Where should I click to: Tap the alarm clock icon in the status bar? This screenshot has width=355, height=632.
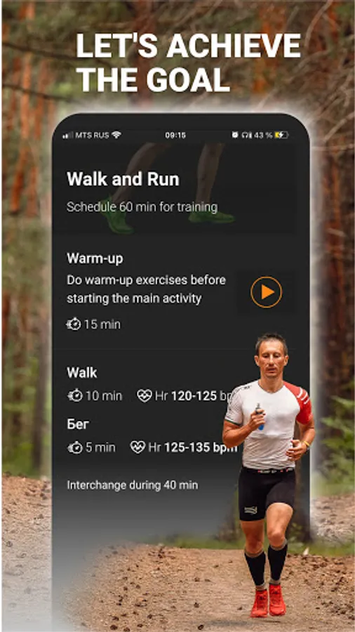(234, 135)
